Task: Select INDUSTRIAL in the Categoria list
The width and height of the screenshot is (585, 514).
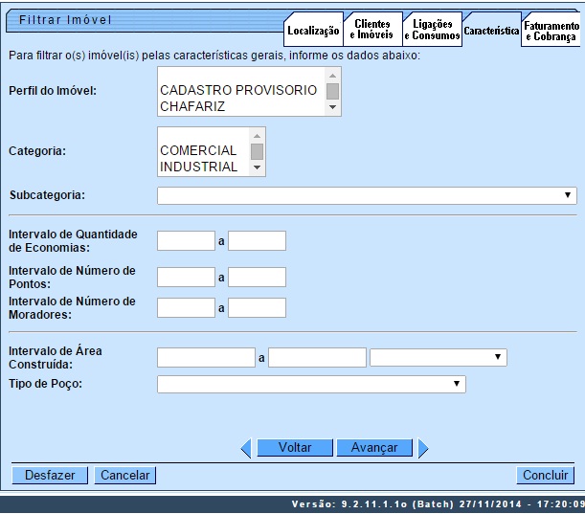Action: 198,167
